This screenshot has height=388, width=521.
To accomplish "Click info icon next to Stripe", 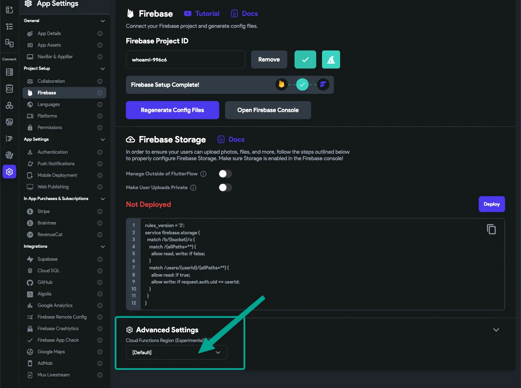I will (100, 212).
